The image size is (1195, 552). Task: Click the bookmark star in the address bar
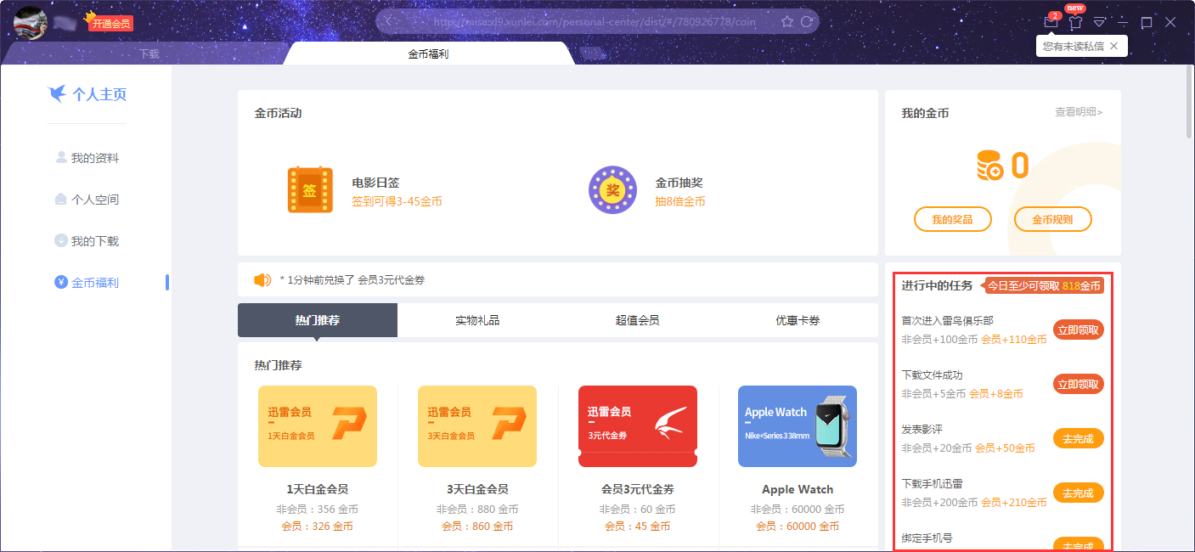click(x=788, y=21)
